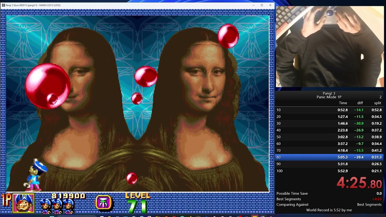The image size is (386, 217).
Task: Click the giant red bubble over left Mona Lisa
Action: tap(47, 86)
